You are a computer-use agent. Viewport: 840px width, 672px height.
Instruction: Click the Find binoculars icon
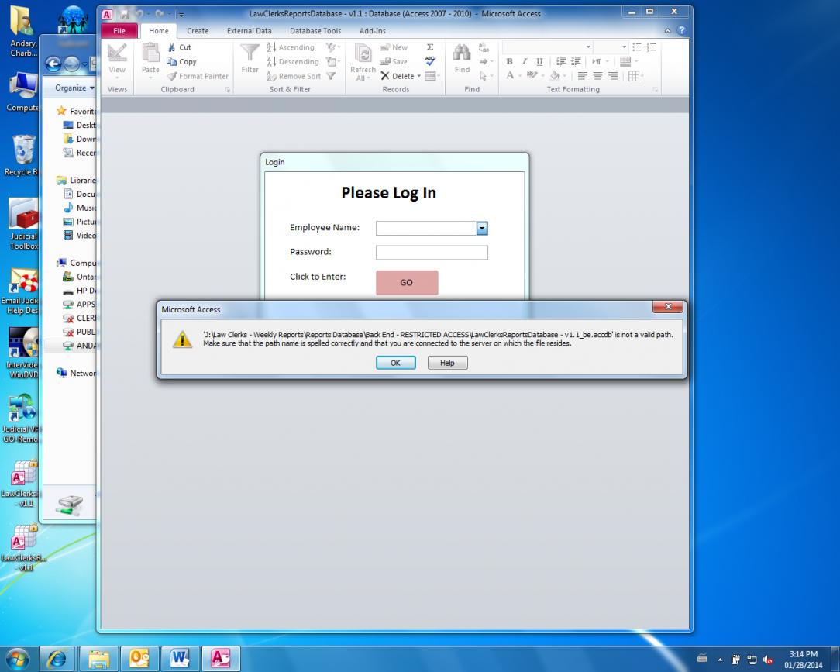pyautogui.click(x=462, y=53)
